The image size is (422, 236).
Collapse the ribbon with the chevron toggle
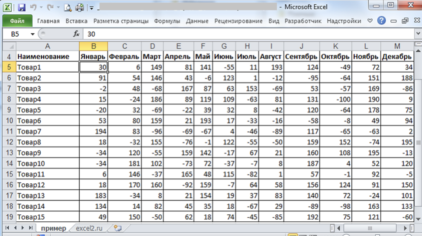pyautogui.click(x=370, y=21)
